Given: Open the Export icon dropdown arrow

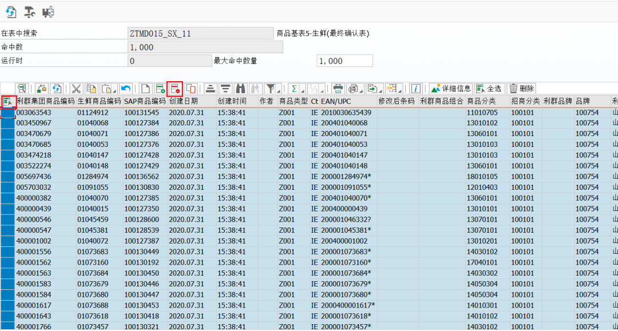Looking at the screenshot, I should (x=379, y=91).
